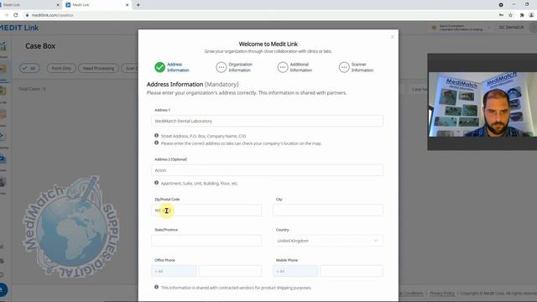
Task: Click the Address 1 input field
Action: coord(267,121)
